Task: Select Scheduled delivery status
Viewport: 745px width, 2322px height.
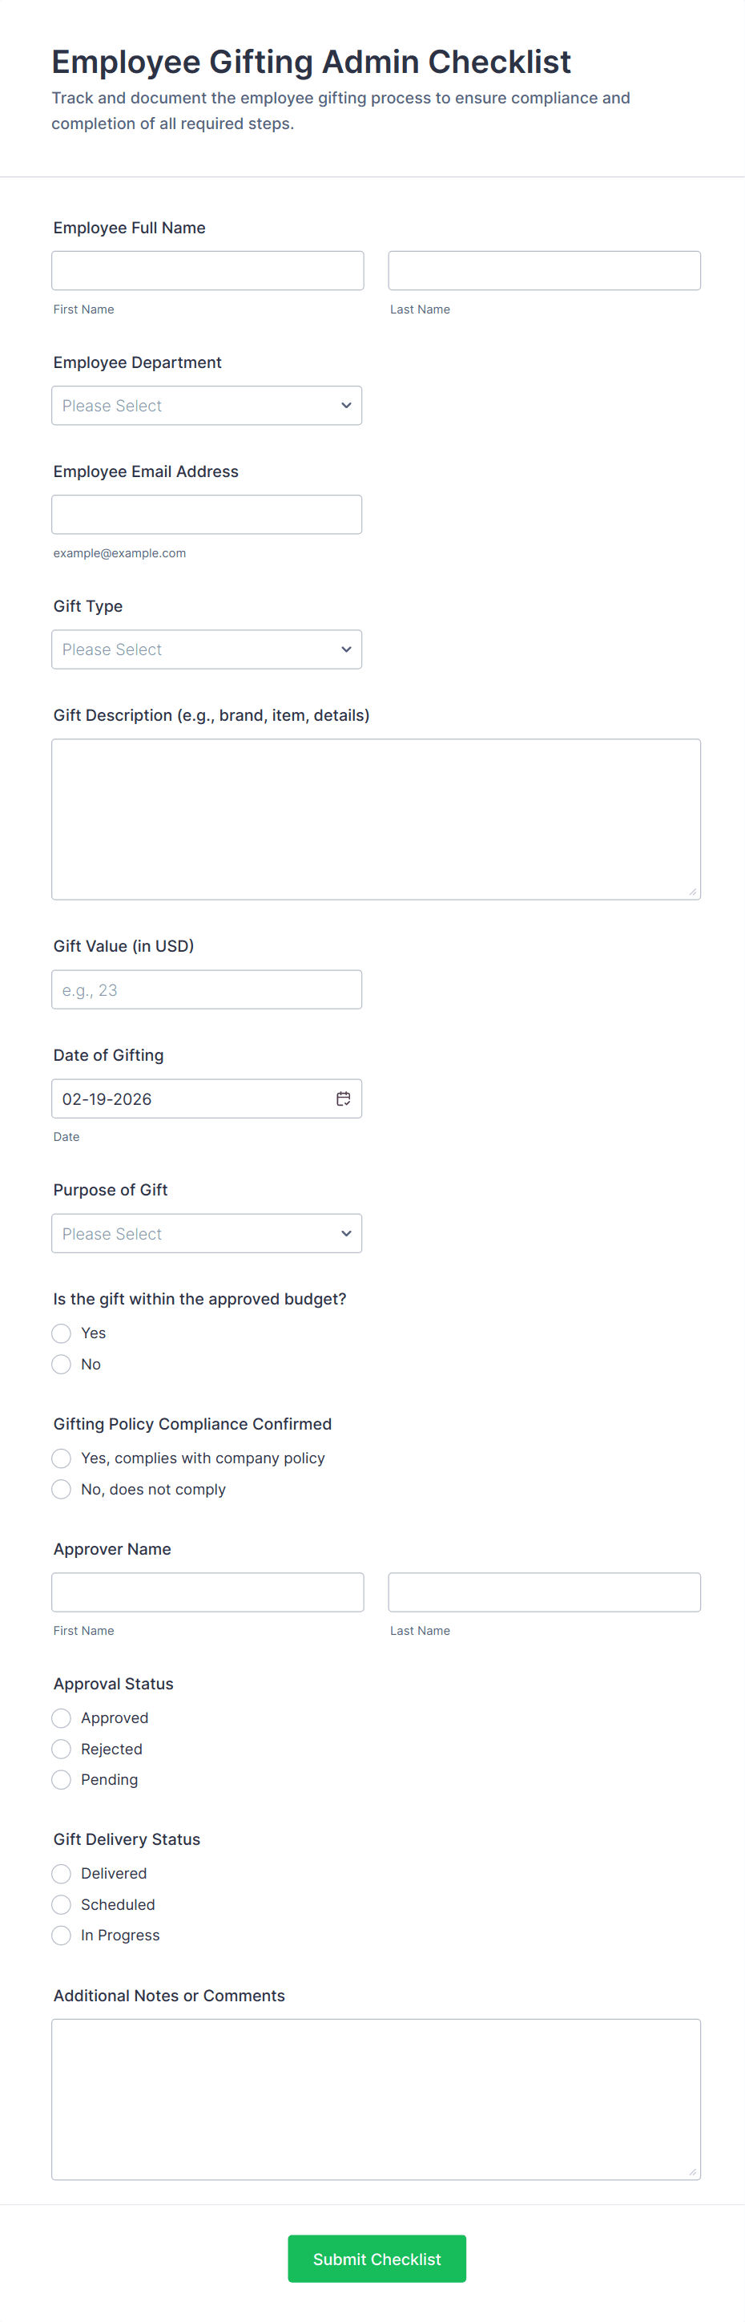Action: [61, 1904]
